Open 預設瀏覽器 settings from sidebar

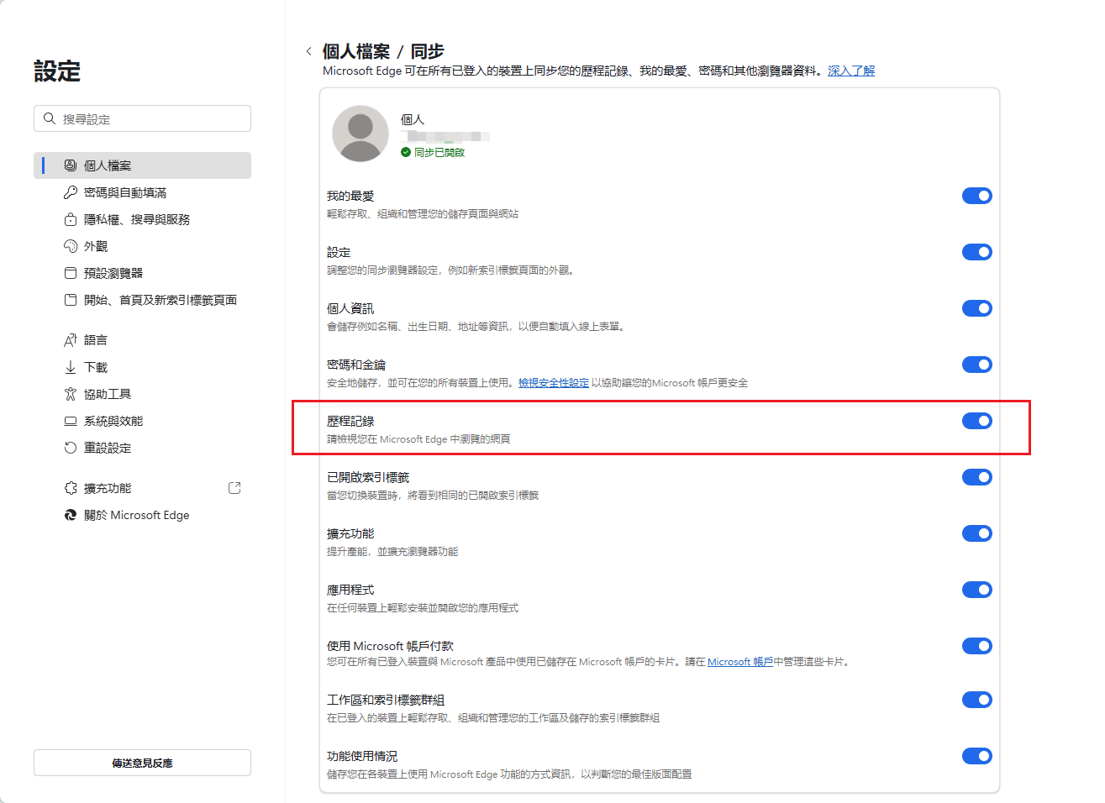point(71,272)
